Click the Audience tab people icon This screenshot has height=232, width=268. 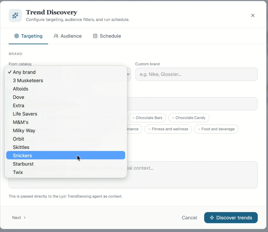coord(56,36)
